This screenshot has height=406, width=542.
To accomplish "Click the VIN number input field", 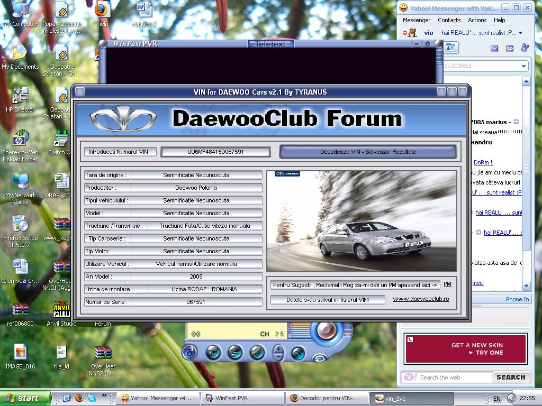I will pyautogui.click(x=215, y=152).
